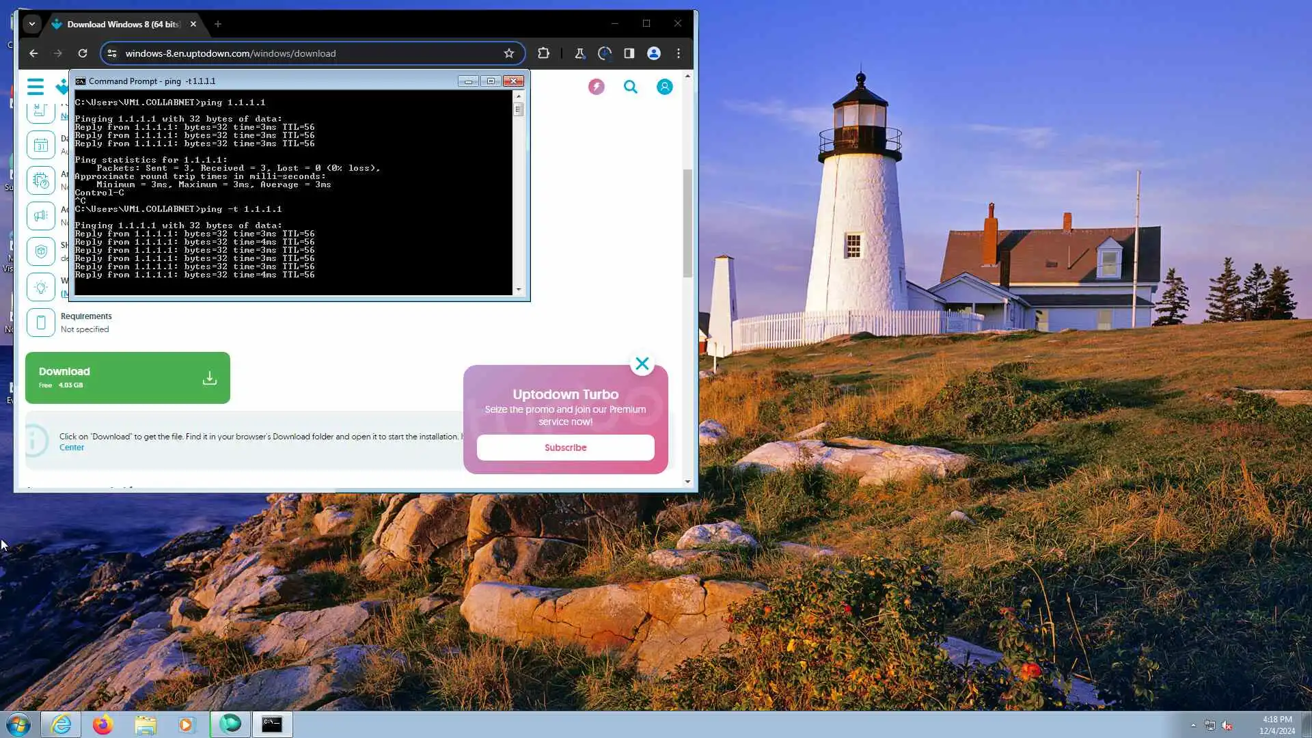Image resolution: width=1312 pixels, height=738 pixels.
Task: Open a new browser tab
Action: point(217,24)
